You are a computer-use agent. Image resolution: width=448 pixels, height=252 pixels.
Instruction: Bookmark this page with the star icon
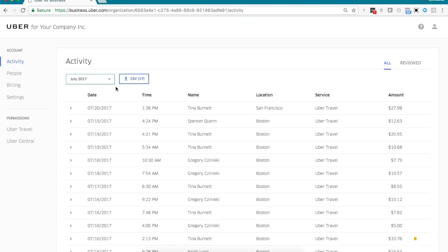354,10
